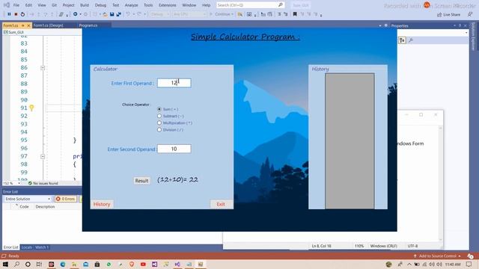479x269 pixels.
Task: Collapse code region at line 97
Action: (43, 156)
